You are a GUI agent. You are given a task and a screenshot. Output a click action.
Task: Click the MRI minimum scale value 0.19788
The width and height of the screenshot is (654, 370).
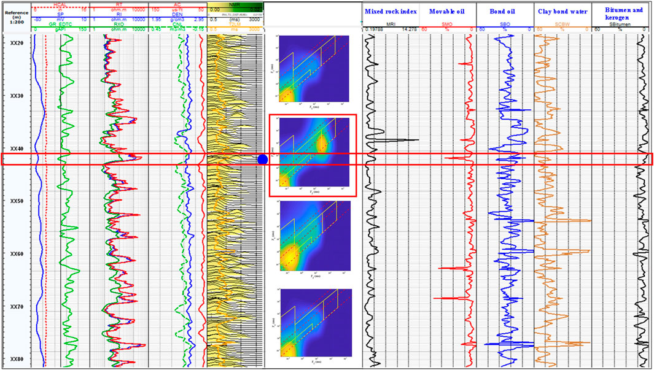click(x=373, y=30)
